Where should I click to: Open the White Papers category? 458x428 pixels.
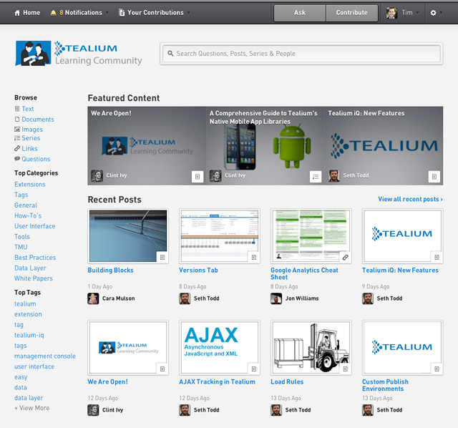pos(34,278)
